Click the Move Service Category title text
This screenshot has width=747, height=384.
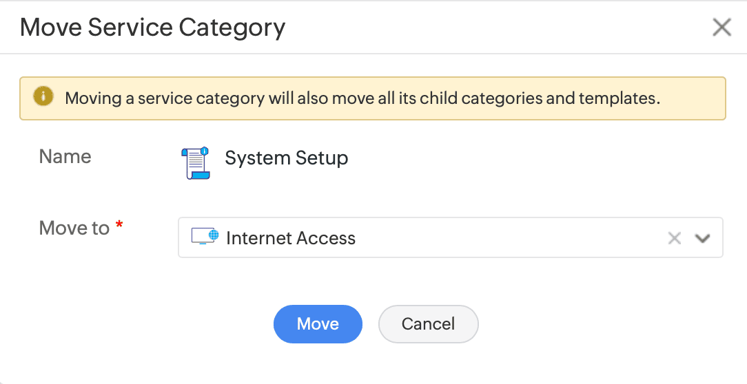point(152,28)
